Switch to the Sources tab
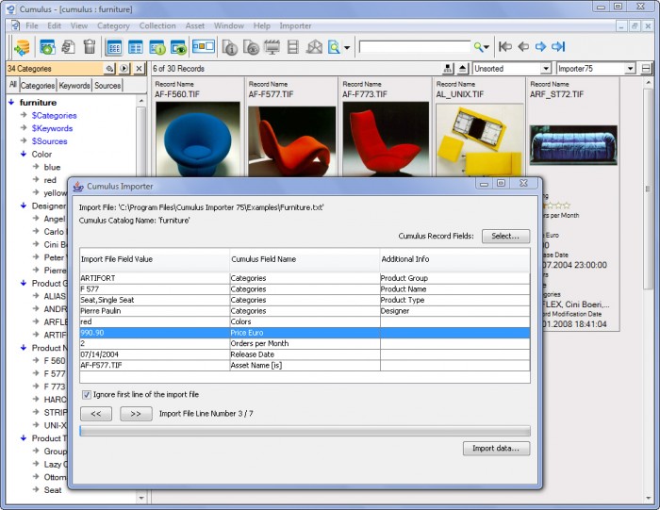 [107, 86]
